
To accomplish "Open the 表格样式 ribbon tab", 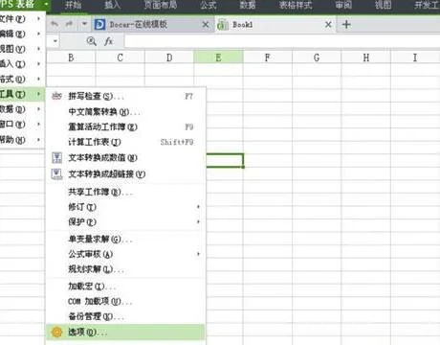I will click(296, 5).
